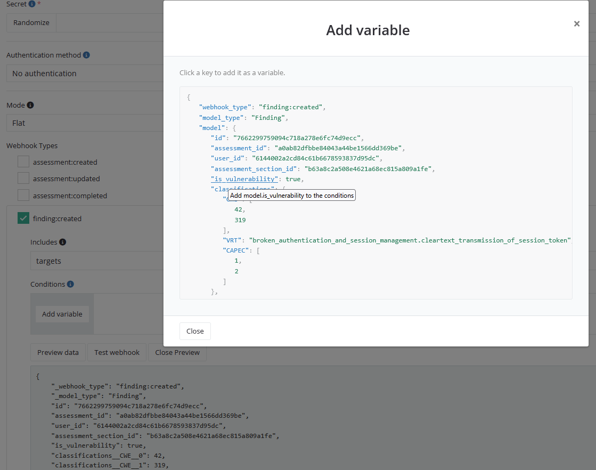Click the broken_authentication VRT value string
Screen dimensions: 596x470
coord(410,240)
